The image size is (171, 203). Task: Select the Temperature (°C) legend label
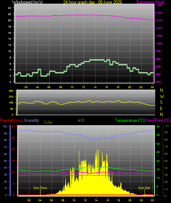click(130, 120)
